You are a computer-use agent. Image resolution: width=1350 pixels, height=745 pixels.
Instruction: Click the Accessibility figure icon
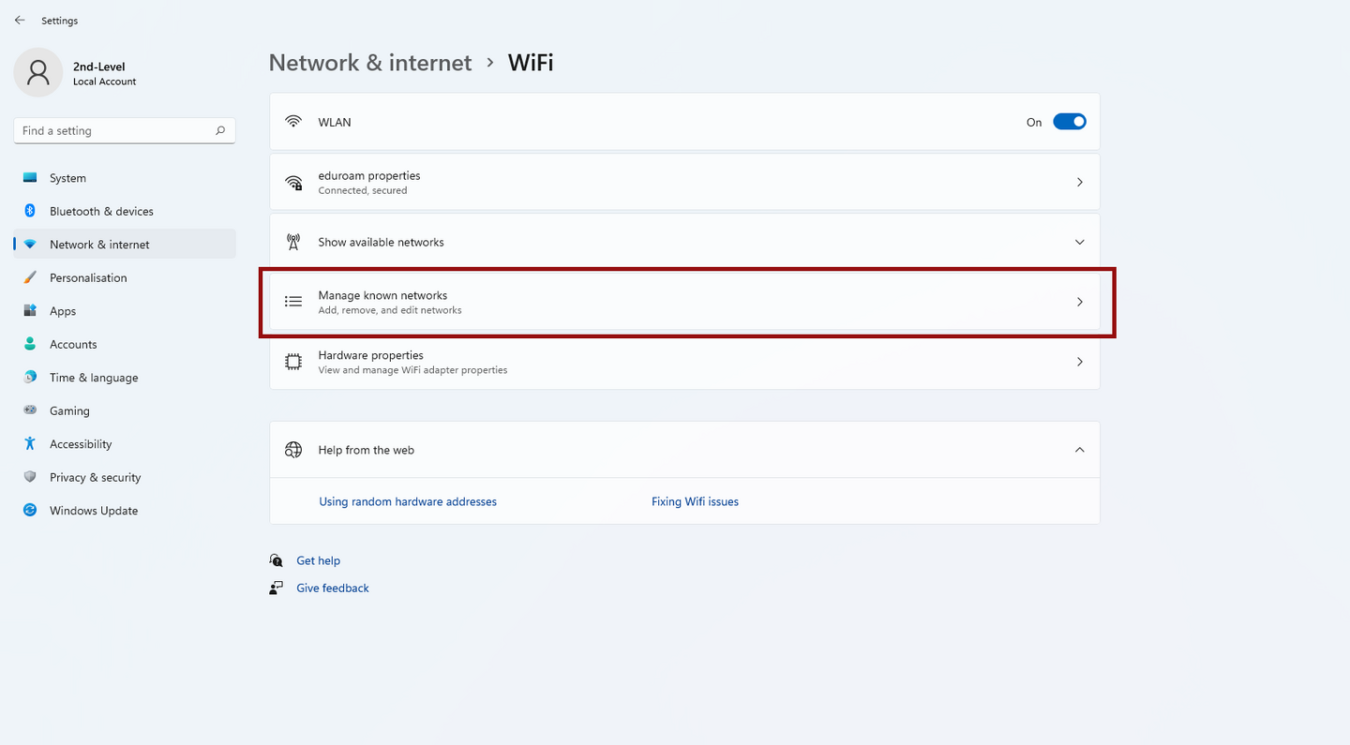coord(30,444)
